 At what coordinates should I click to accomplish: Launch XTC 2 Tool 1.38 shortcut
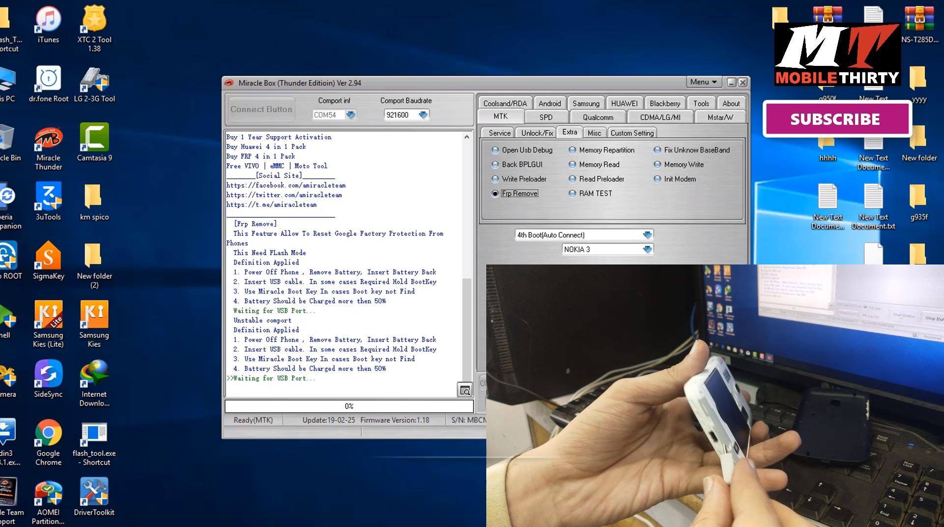pos(94,29)
